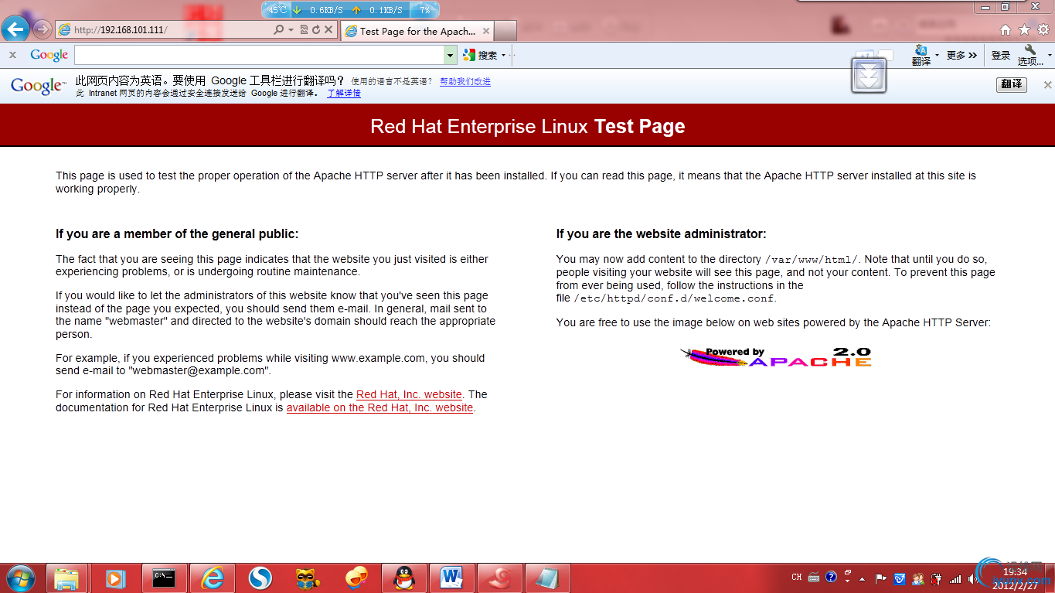1055x593 pixels.
Task: Click the /etc/httpd/conf.d/welcome.conf path text
Action: (x=674, y=298)
